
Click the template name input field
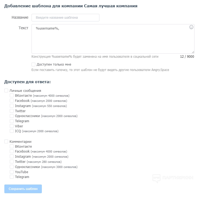click(65, 18)
